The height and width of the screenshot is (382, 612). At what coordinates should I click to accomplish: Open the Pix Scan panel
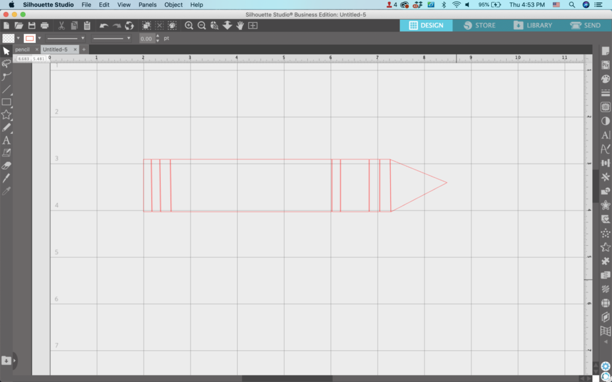605,65
